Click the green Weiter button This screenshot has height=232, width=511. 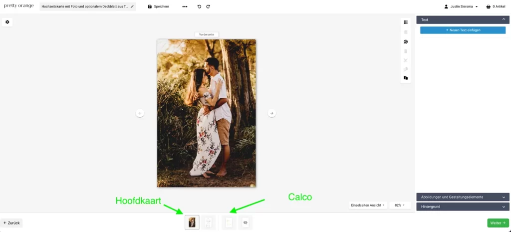pyautogui.click(x=498, y=223)
